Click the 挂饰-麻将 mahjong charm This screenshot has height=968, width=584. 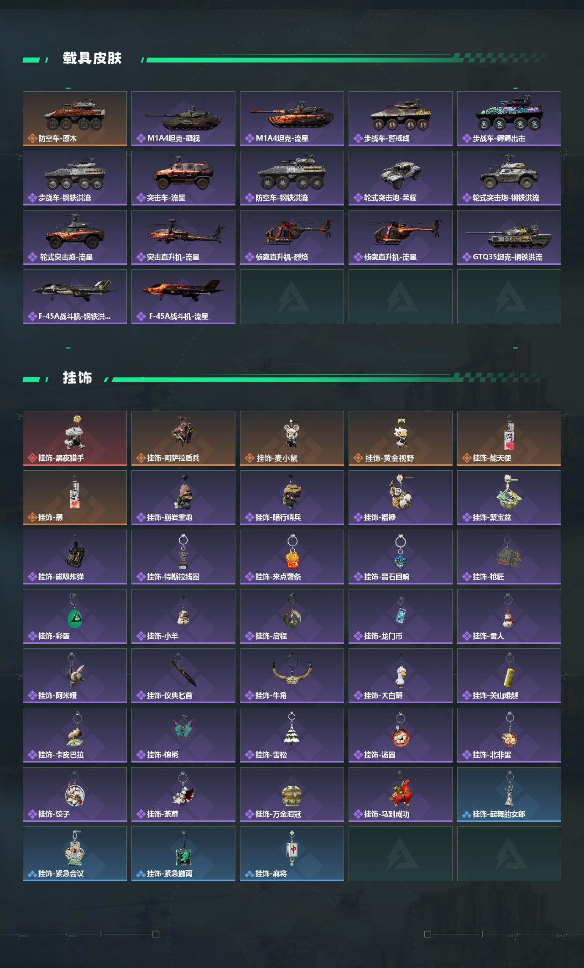pyautogui.click(x=292, y=854)
